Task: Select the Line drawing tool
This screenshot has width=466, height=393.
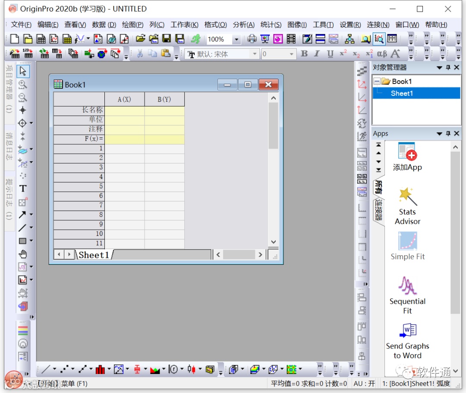Action: 22,228
